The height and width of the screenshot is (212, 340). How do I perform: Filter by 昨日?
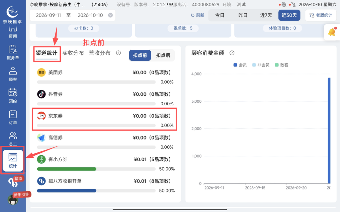pos(243,15)
